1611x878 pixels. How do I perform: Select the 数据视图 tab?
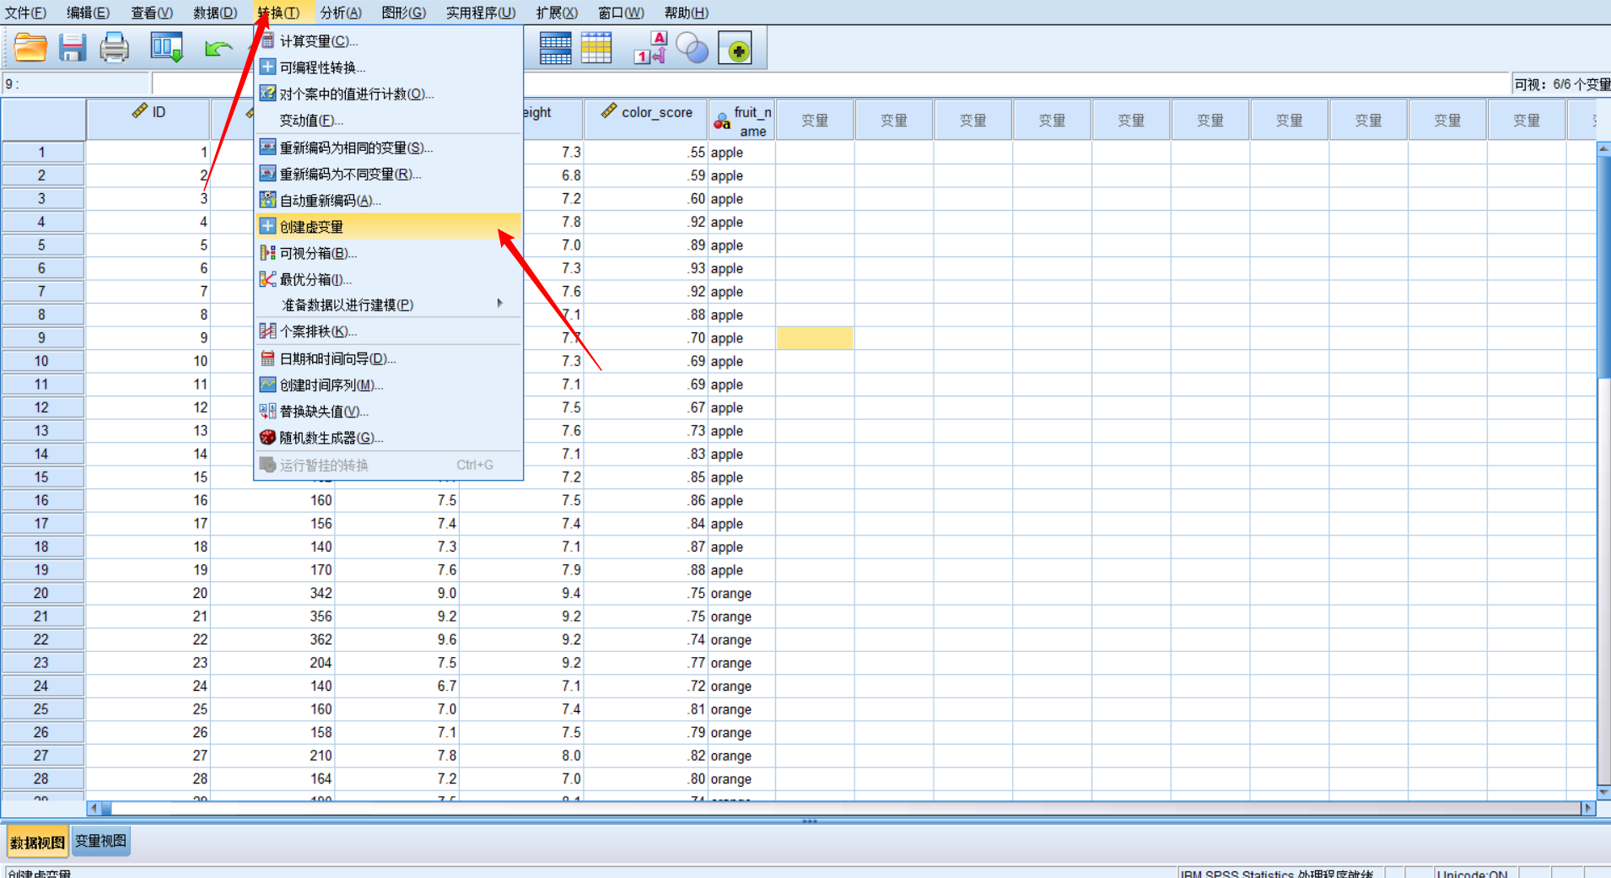37,841
